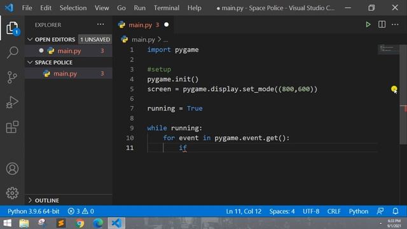407x229 pixels.
Task: Run Python file with play button
Action: 368,25
